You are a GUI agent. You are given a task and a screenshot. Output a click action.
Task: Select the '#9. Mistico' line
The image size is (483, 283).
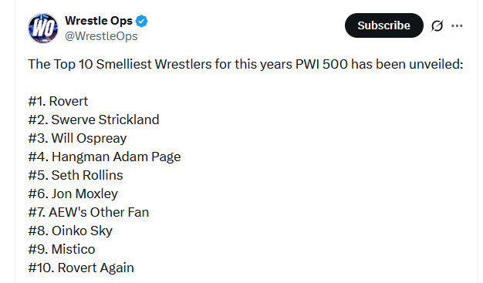tap(62, 249)
